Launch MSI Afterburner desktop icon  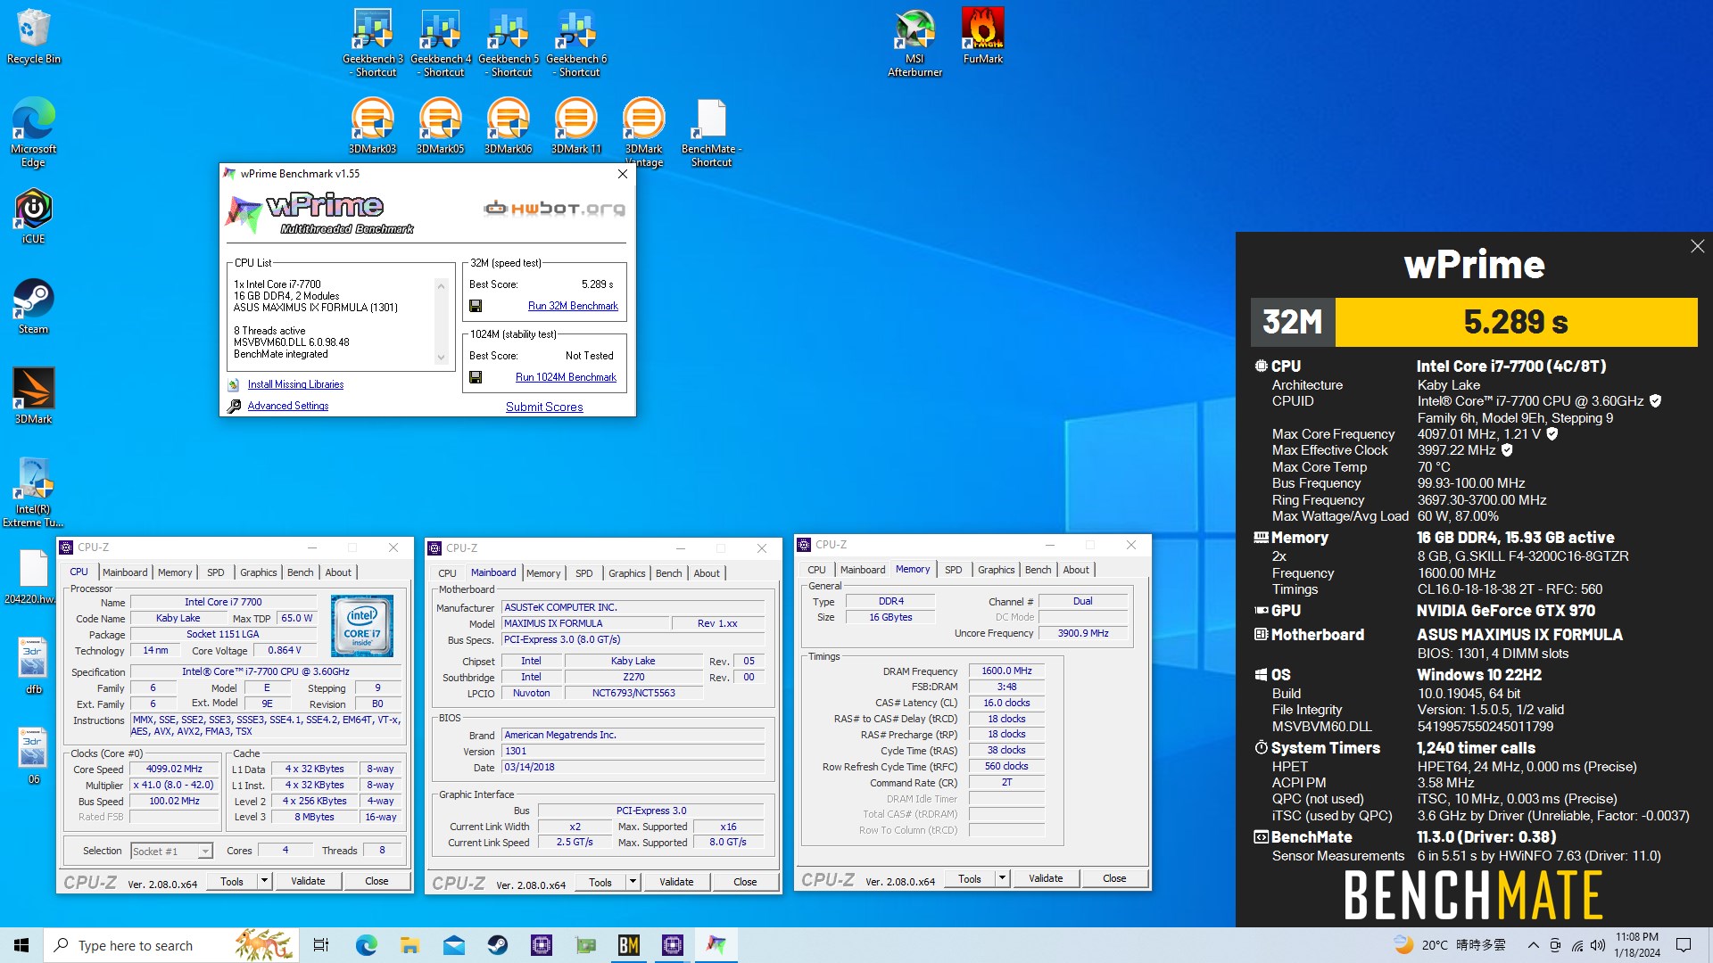tap(914, 42)
